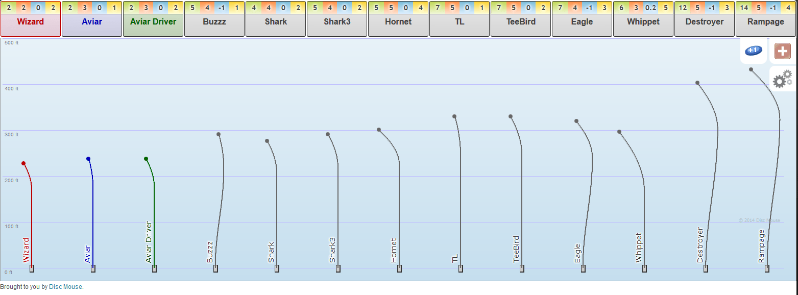Click the Aviar Driver card

(x=153, y=22)
